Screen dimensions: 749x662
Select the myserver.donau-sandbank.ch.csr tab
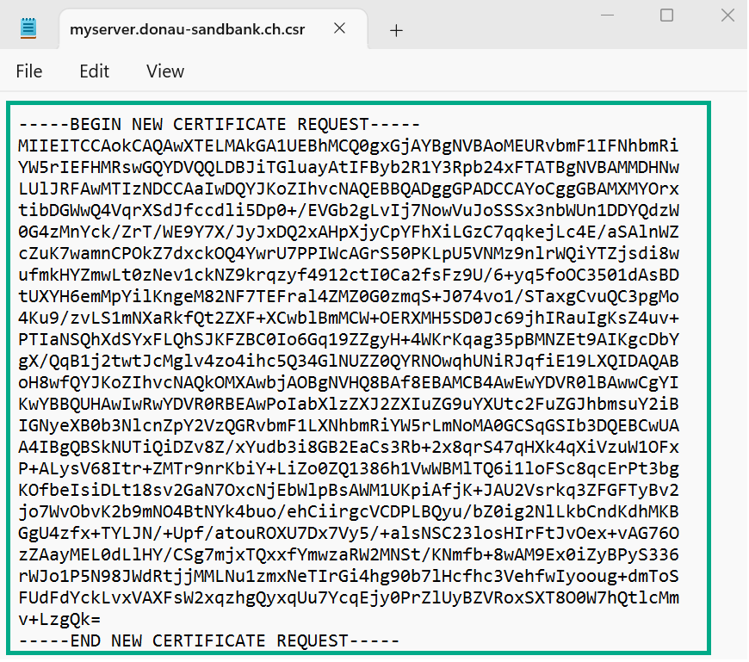coord(214,29)
